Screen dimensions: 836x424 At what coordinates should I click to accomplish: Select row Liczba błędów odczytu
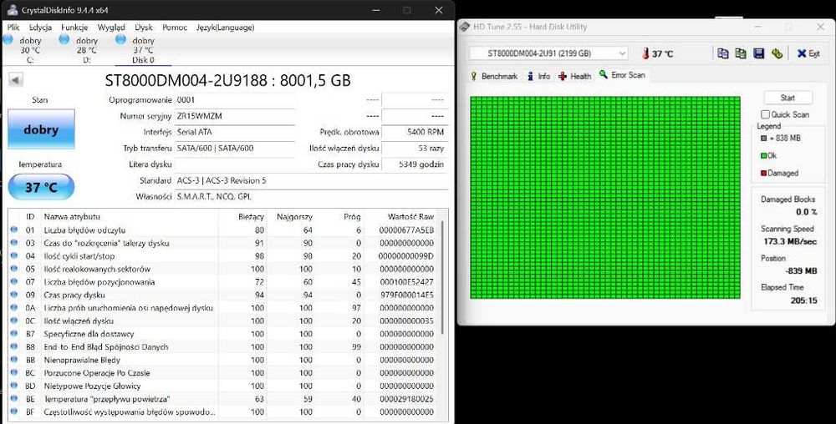(x=224, y=230)
